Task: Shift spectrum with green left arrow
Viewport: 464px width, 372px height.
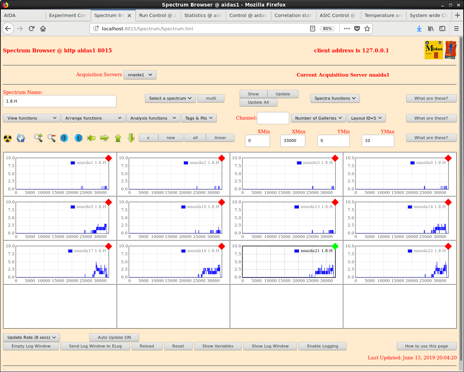Action: (91, 138)
